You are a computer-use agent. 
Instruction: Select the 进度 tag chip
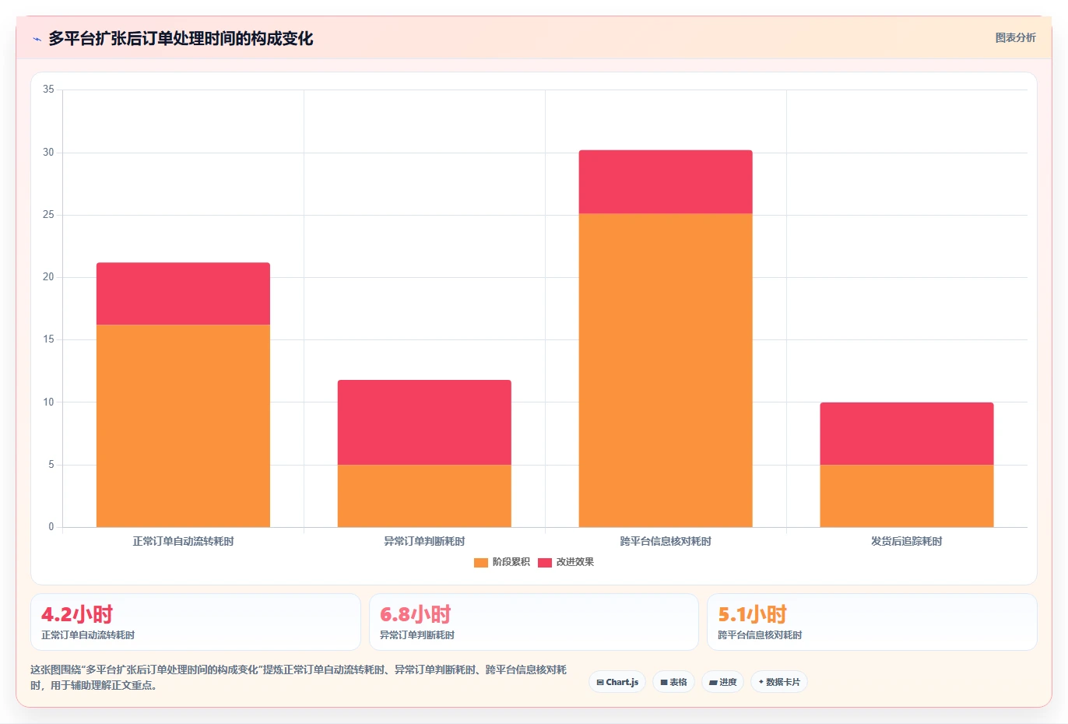[x=722, y=682]
